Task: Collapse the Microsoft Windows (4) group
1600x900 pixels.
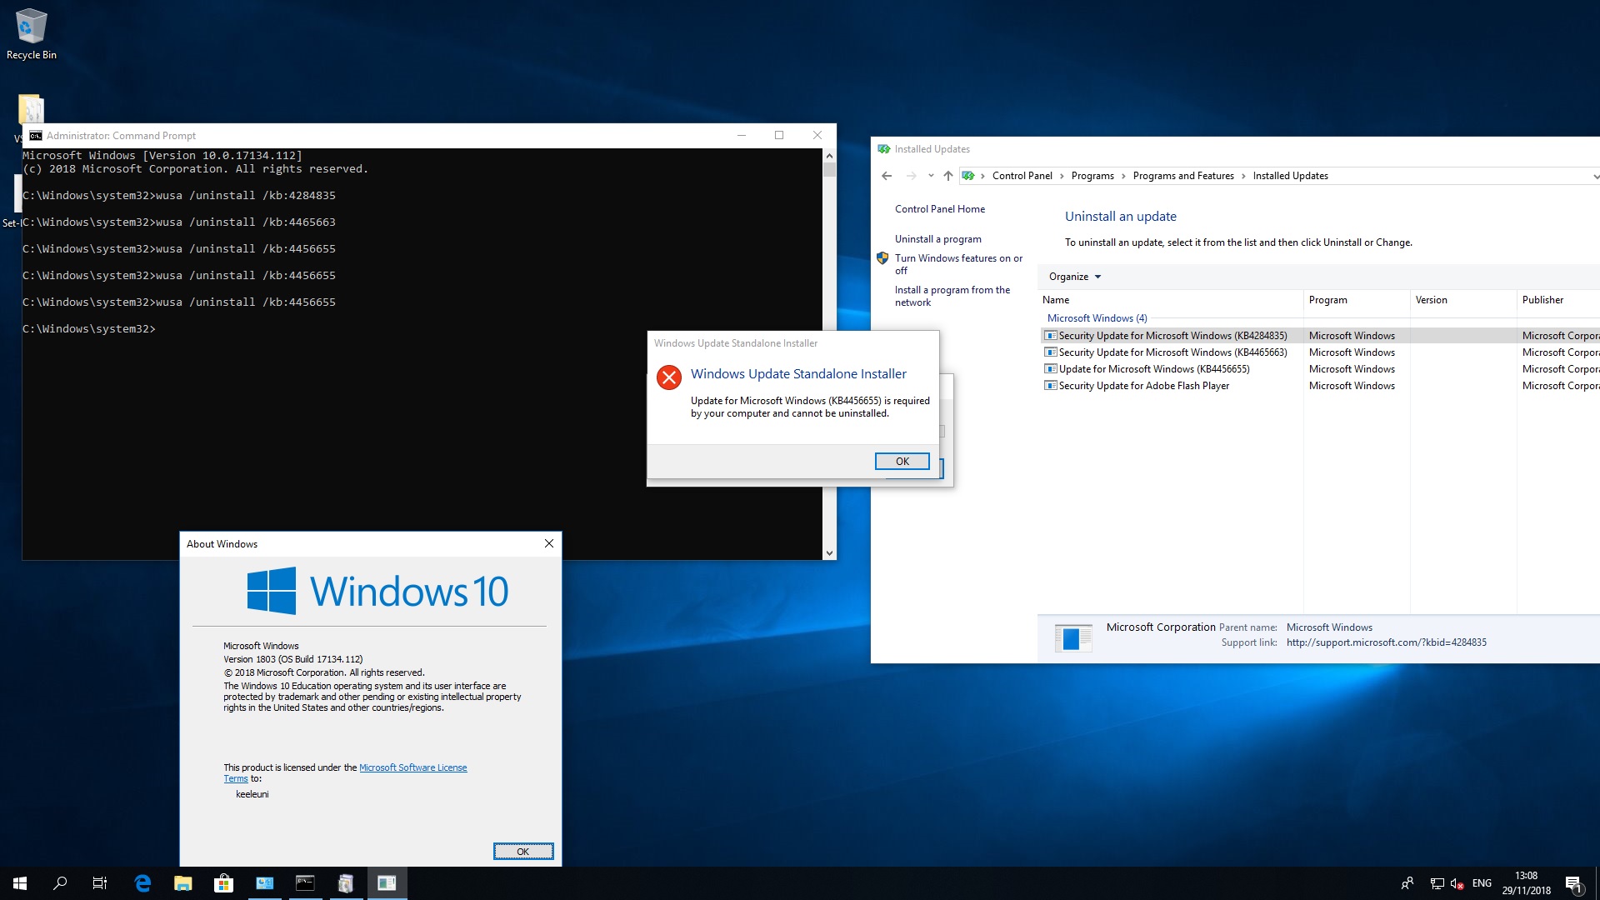Action: click(1097, 318)
